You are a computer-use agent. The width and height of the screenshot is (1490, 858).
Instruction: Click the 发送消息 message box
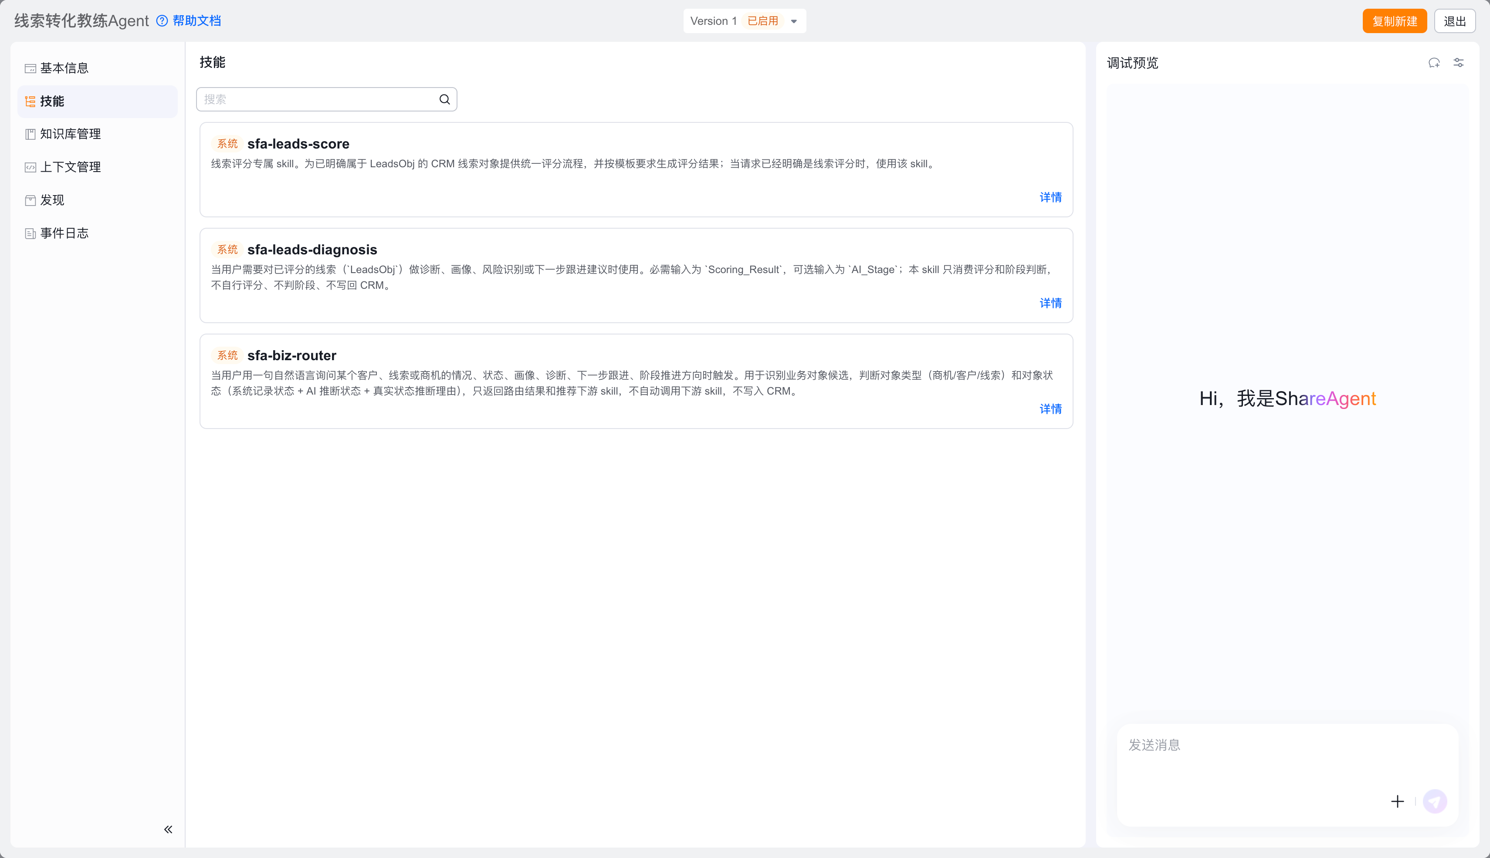point(1287,775)
